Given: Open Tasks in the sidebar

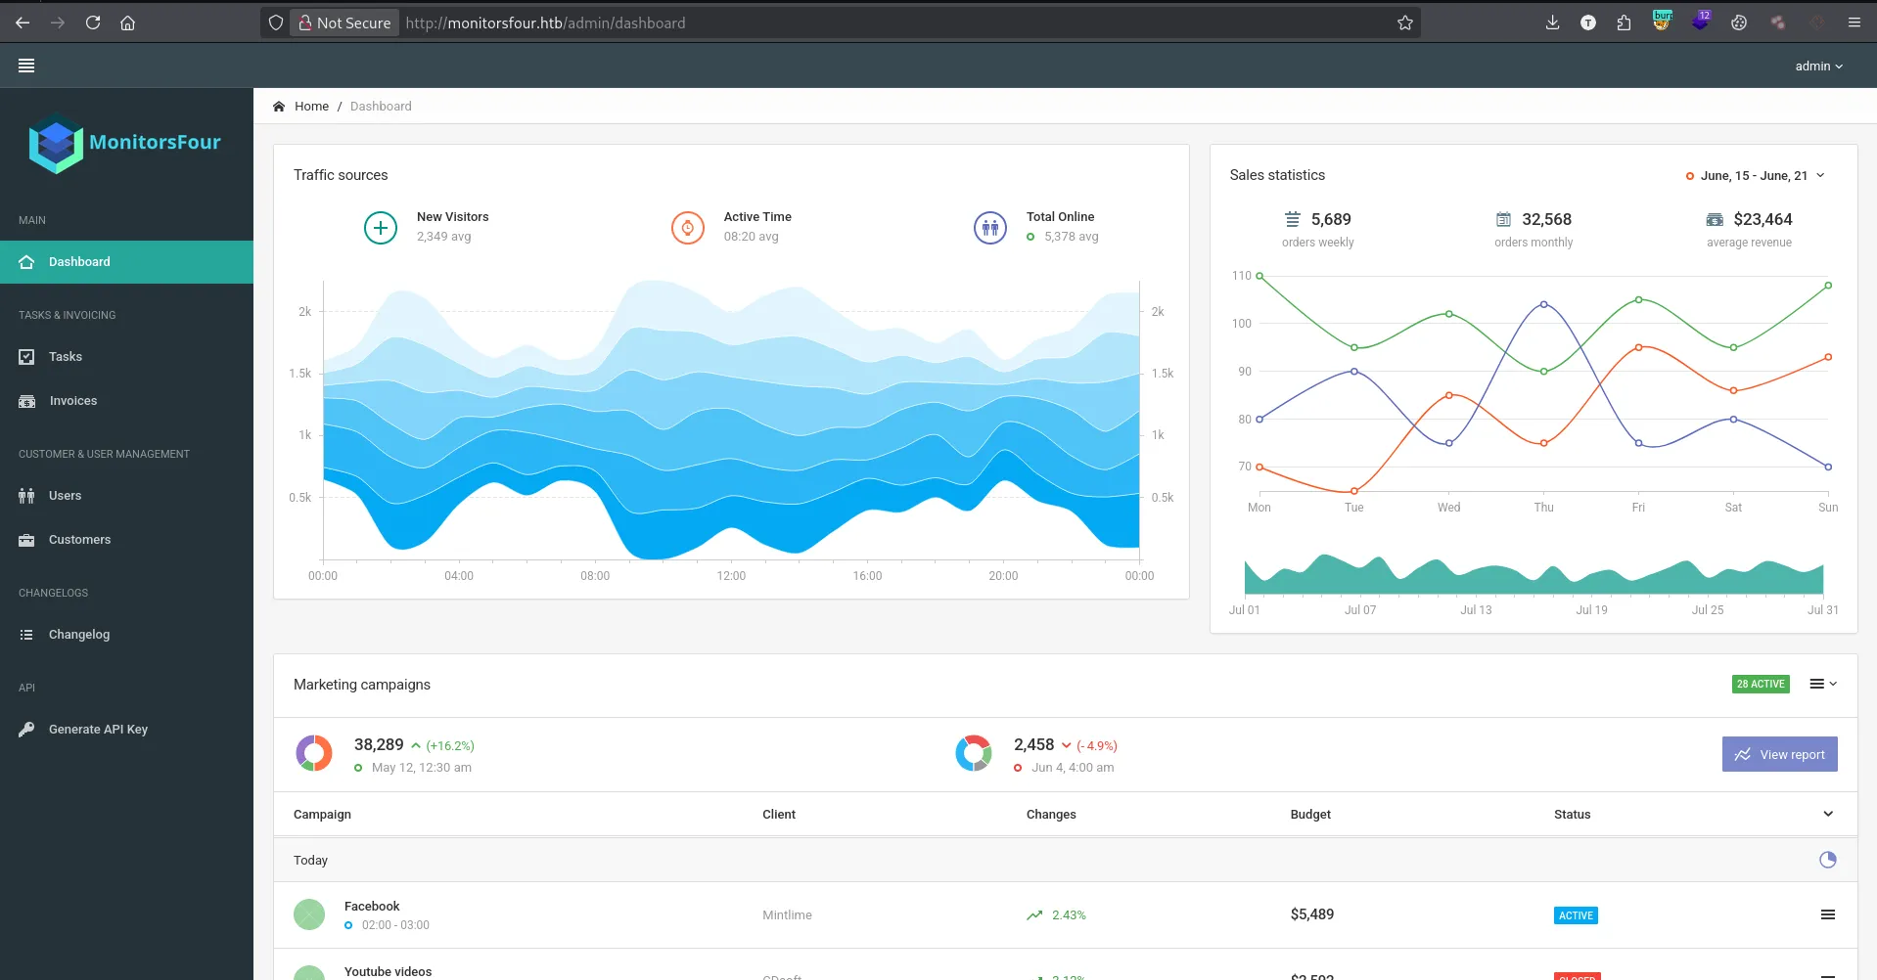Looking at the screenshot, I should point(66,357).
